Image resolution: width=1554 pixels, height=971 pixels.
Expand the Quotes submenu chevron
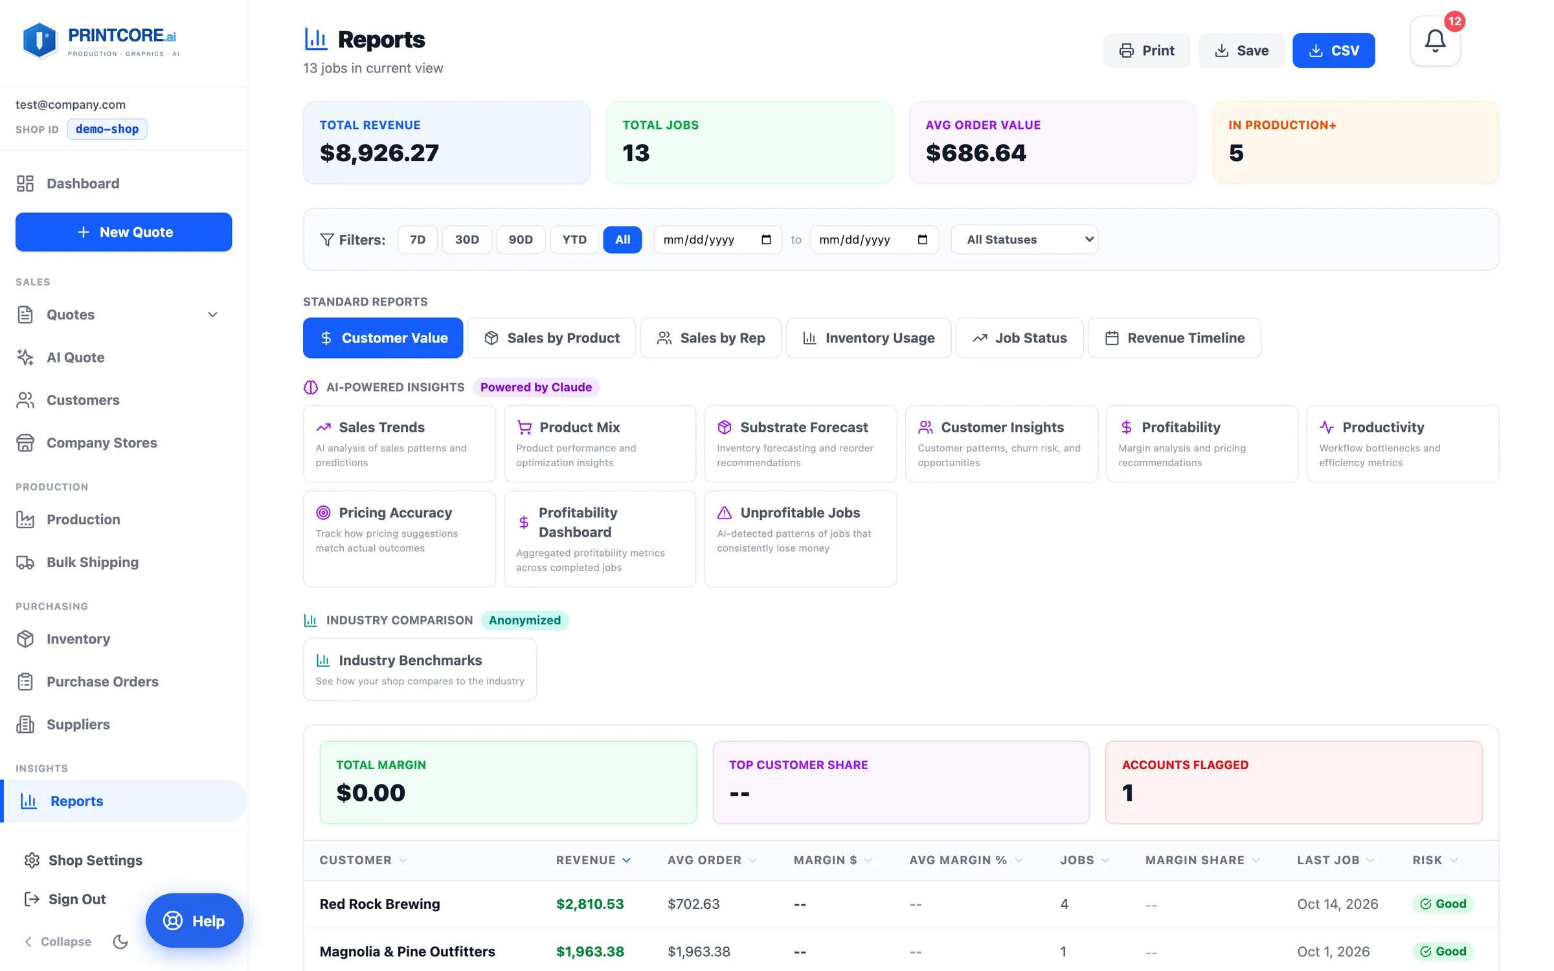coord(212,315)
